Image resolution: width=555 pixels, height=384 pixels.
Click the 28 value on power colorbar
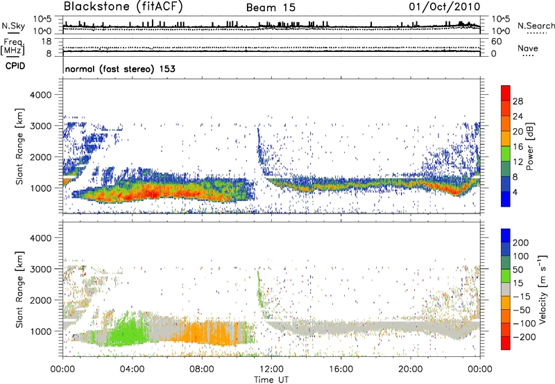(518, 101)
